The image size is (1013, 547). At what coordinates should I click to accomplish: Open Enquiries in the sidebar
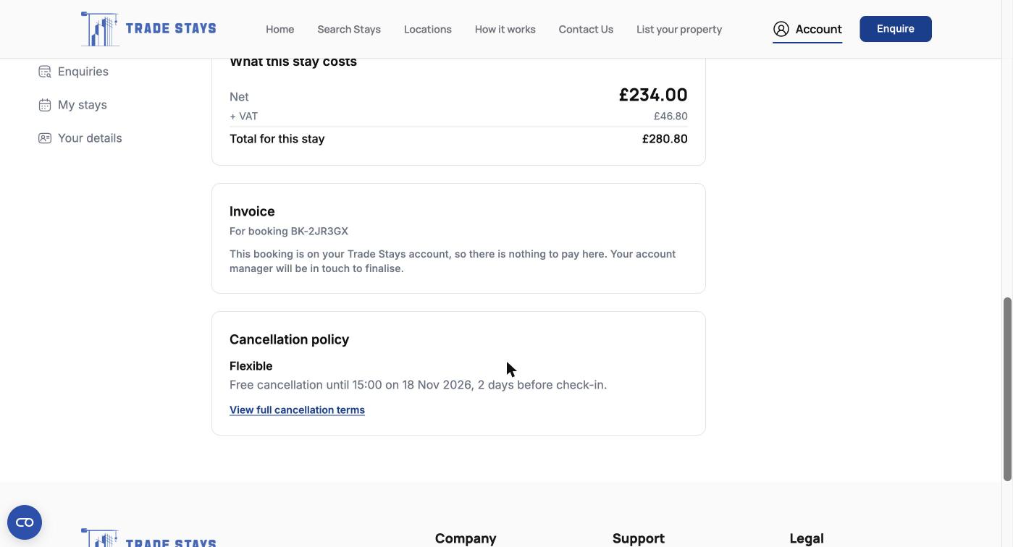click(x=83, y=72)
